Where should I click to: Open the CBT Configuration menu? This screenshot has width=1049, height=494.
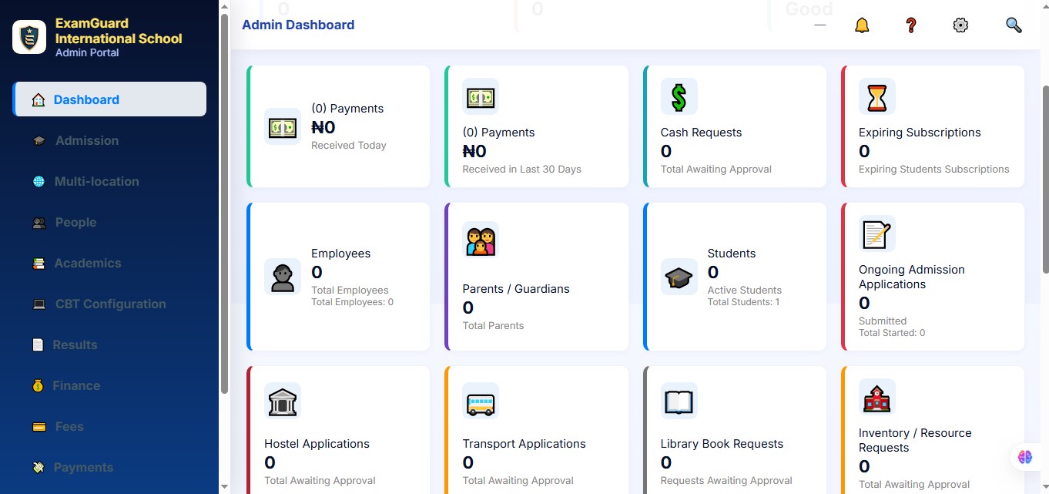(x=109, y=304)
